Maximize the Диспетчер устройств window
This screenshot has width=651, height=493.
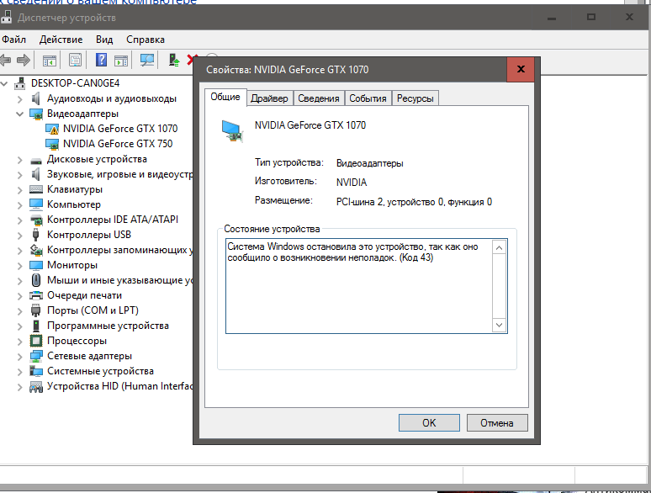(591, 18)
